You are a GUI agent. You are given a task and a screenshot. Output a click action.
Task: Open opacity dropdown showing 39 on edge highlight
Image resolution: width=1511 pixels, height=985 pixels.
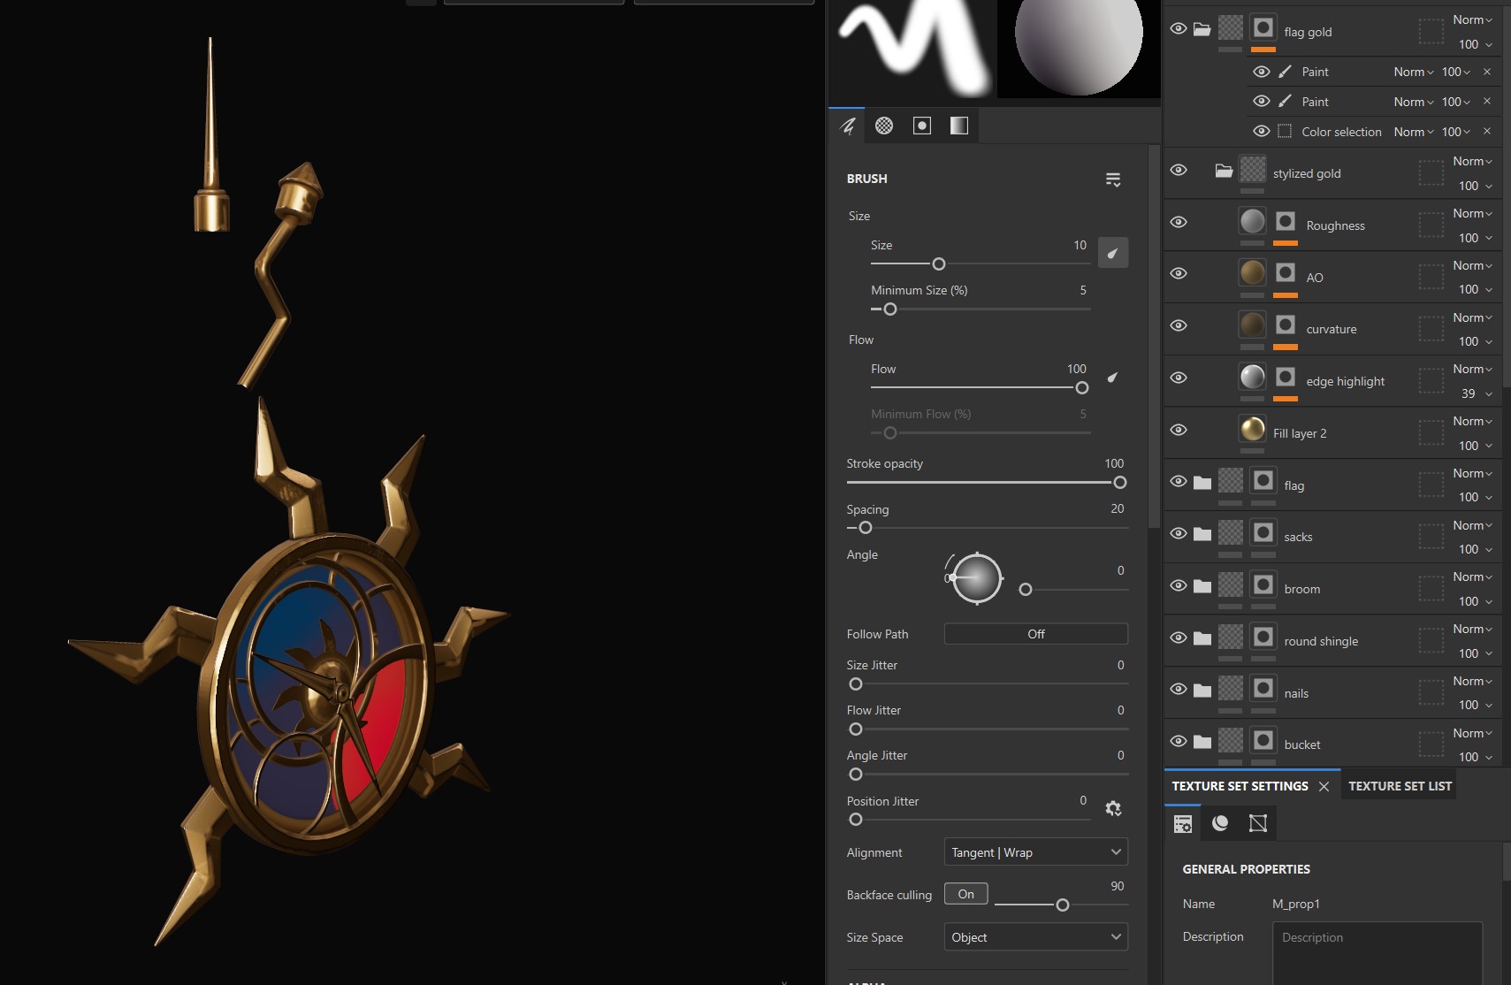[x=1475, y=393]
